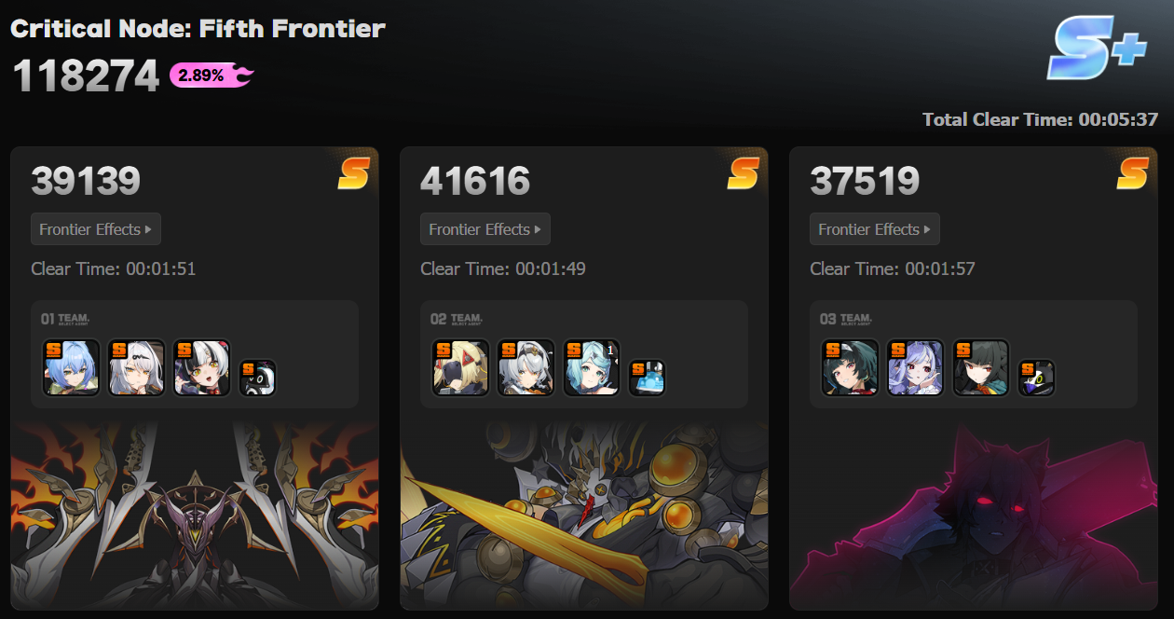Click the gray-haired agent in Team 02
1174x619 pixels.
pyautogui.click(x=526, y=367)
